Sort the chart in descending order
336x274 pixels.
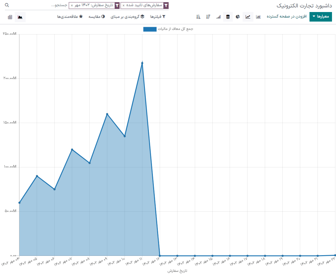pyautogui.click(x=208, y=17)
